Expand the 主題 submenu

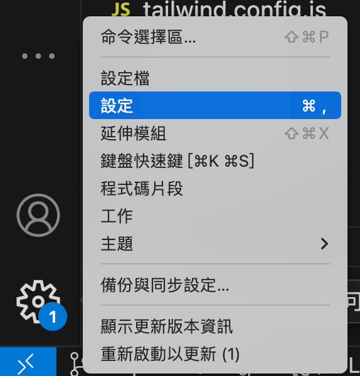[x=215, y=244]
